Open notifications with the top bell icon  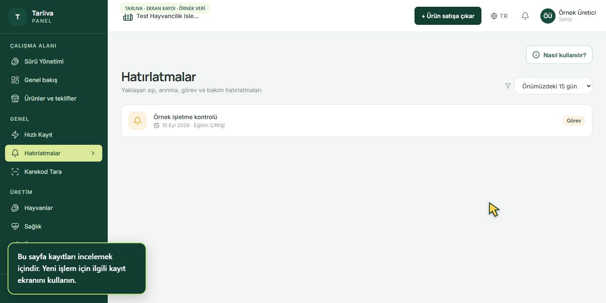525,16
